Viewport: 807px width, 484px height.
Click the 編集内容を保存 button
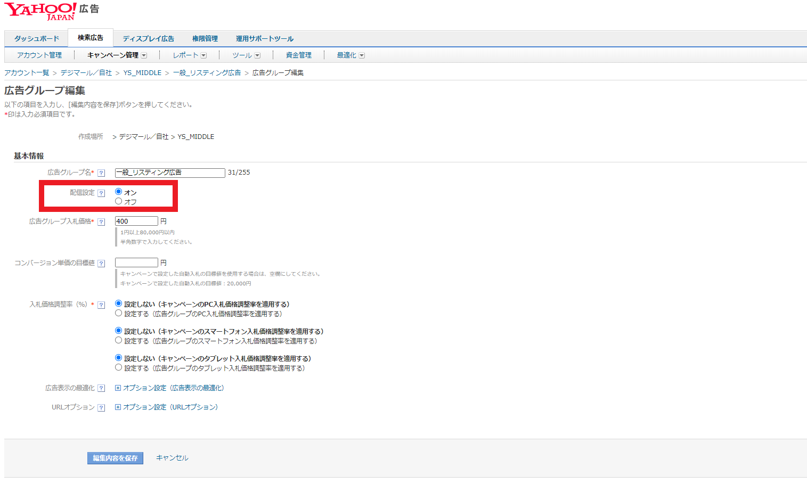pyautogui.click(x=115, y=458)
